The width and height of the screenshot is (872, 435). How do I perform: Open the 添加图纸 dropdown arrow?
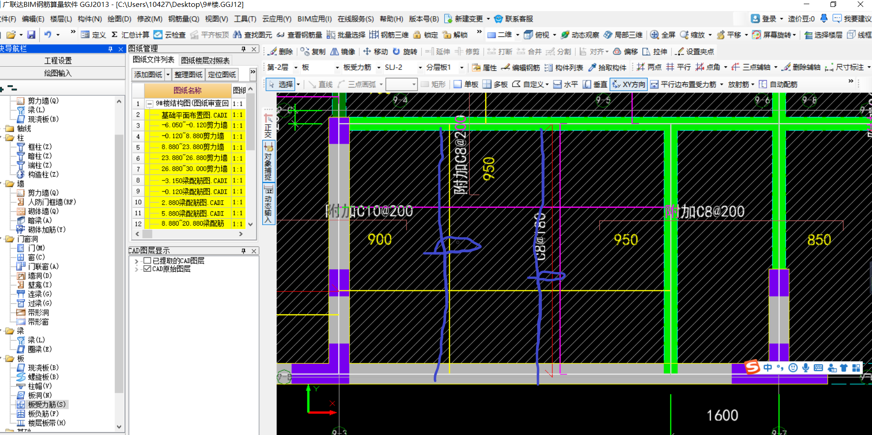pos(168,74)
